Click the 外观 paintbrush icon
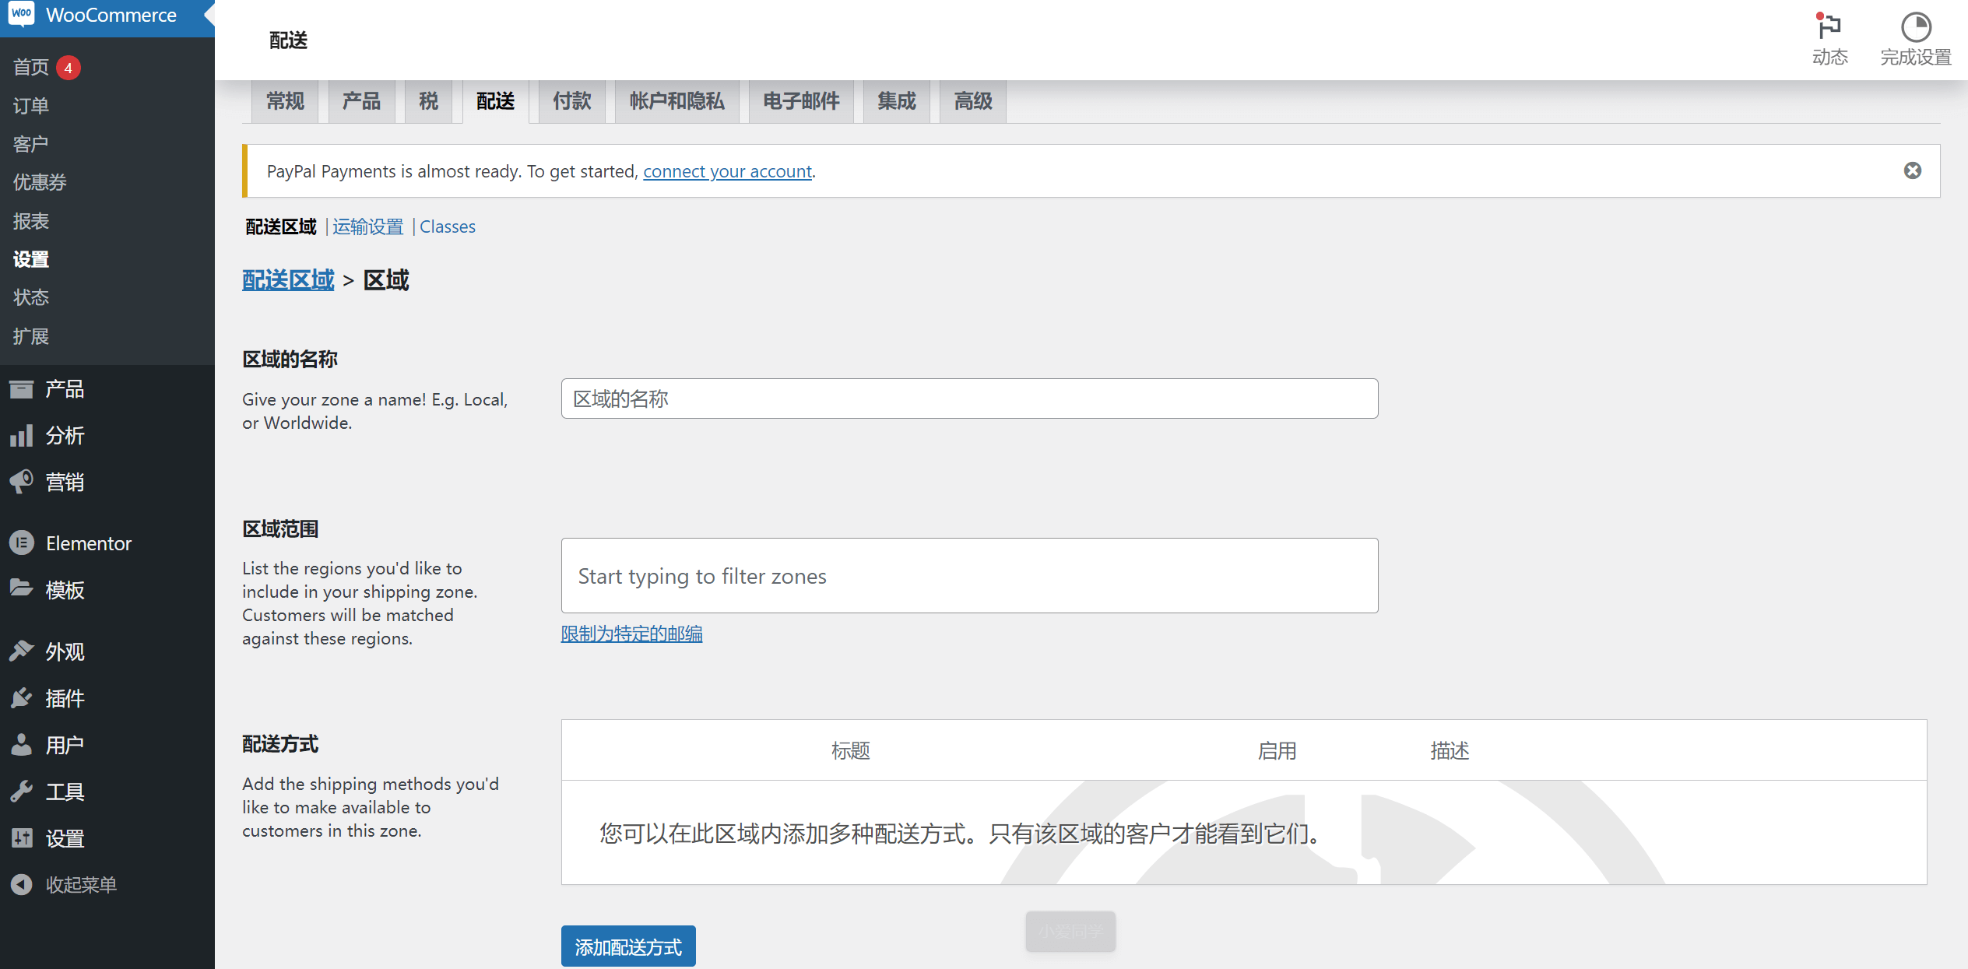Viewport: 1968px width, 969px height. 22,651
